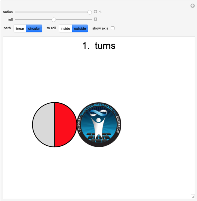Click the plus icon in top-right corner
This screenshot has height=201, width=197.
(192, 6)
